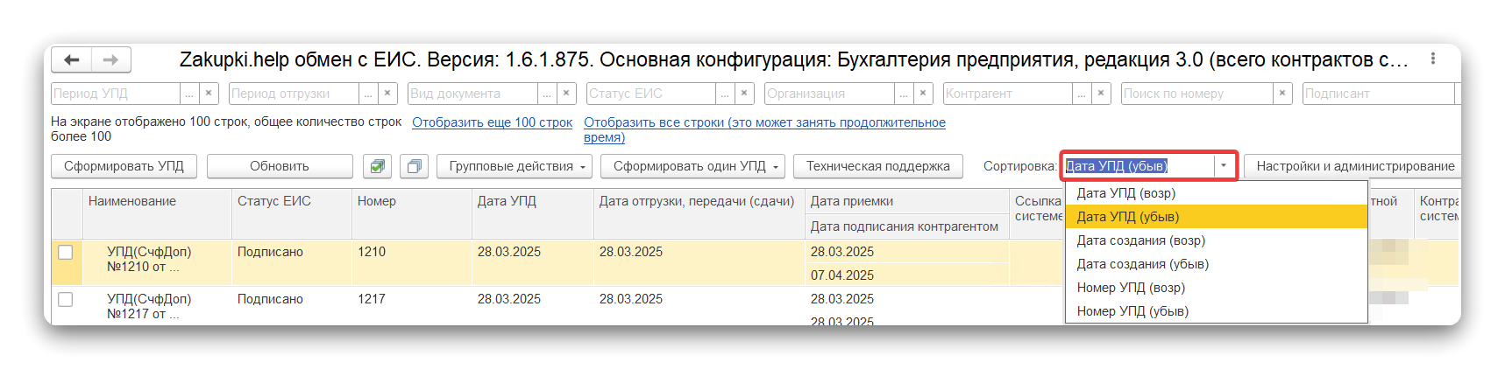1505x369 pixels.
Task: Open period picker for Период отгрузки
Action: click(x=369, y=94)
